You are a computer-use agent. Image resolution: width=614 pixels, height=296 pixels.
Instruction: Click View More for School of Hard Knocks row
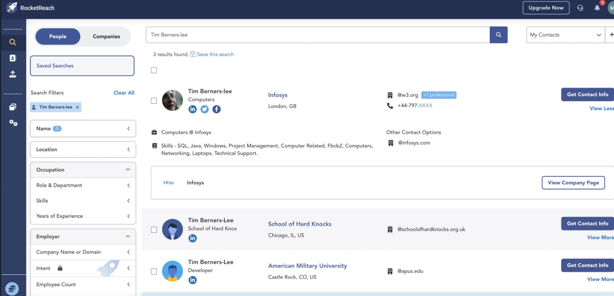600,237
